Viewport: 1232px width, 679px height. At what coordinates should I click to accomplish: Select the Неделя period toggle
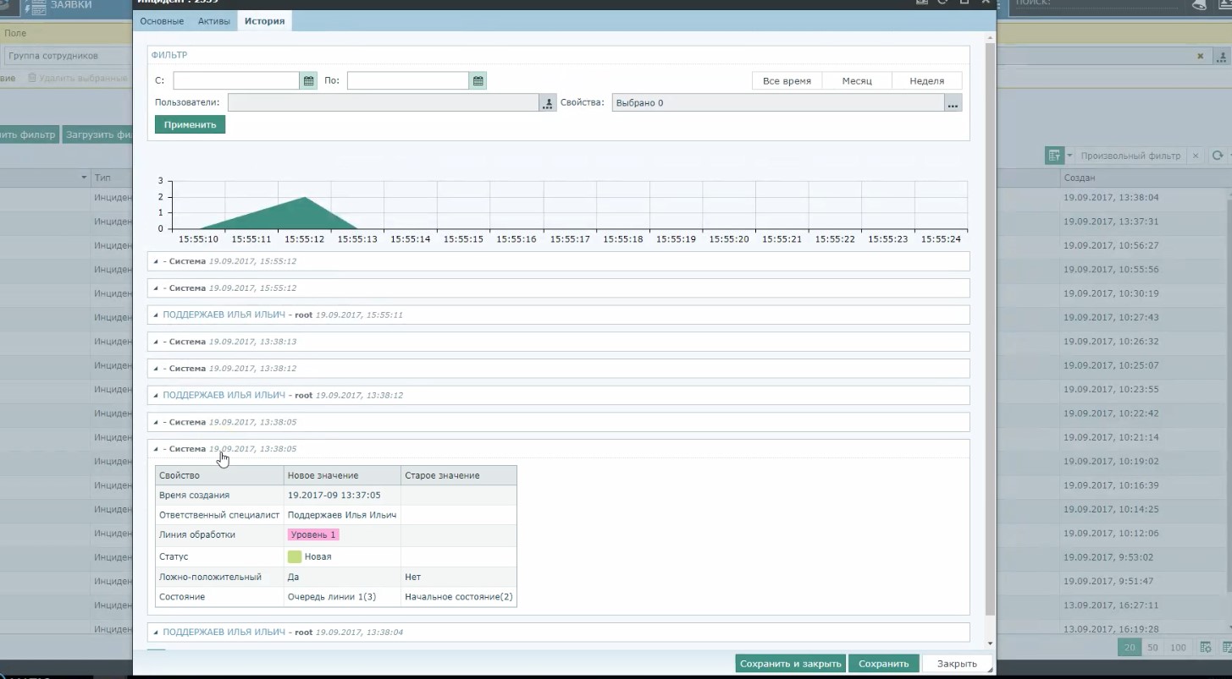click(926, 81)
